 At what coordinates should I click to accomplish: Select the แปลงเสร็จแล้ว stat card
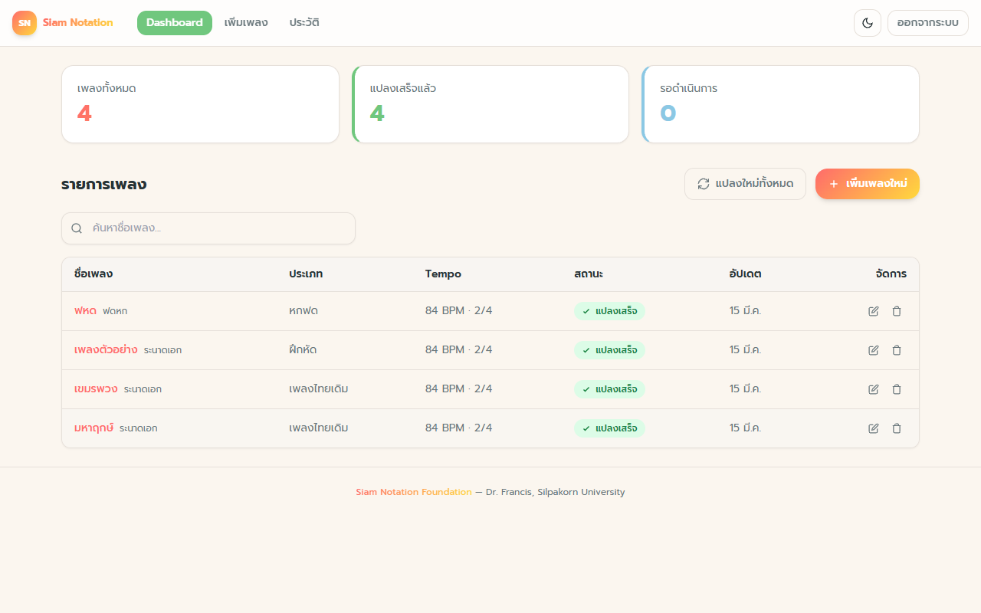pyautogui.click(x=490, y=104)
